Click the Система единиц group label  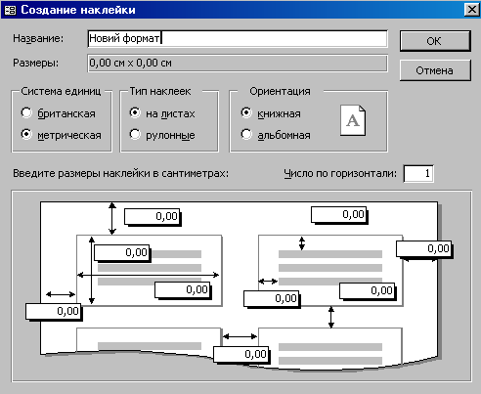[x=61, y=91]
